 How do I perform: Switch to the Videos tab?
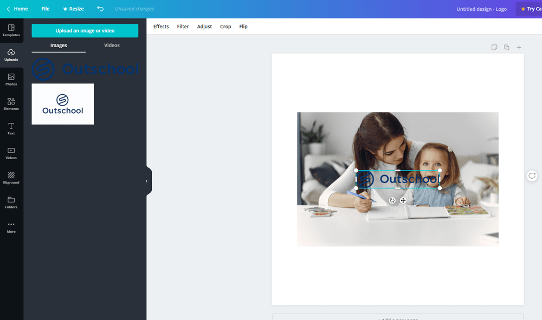pos(112,45)
